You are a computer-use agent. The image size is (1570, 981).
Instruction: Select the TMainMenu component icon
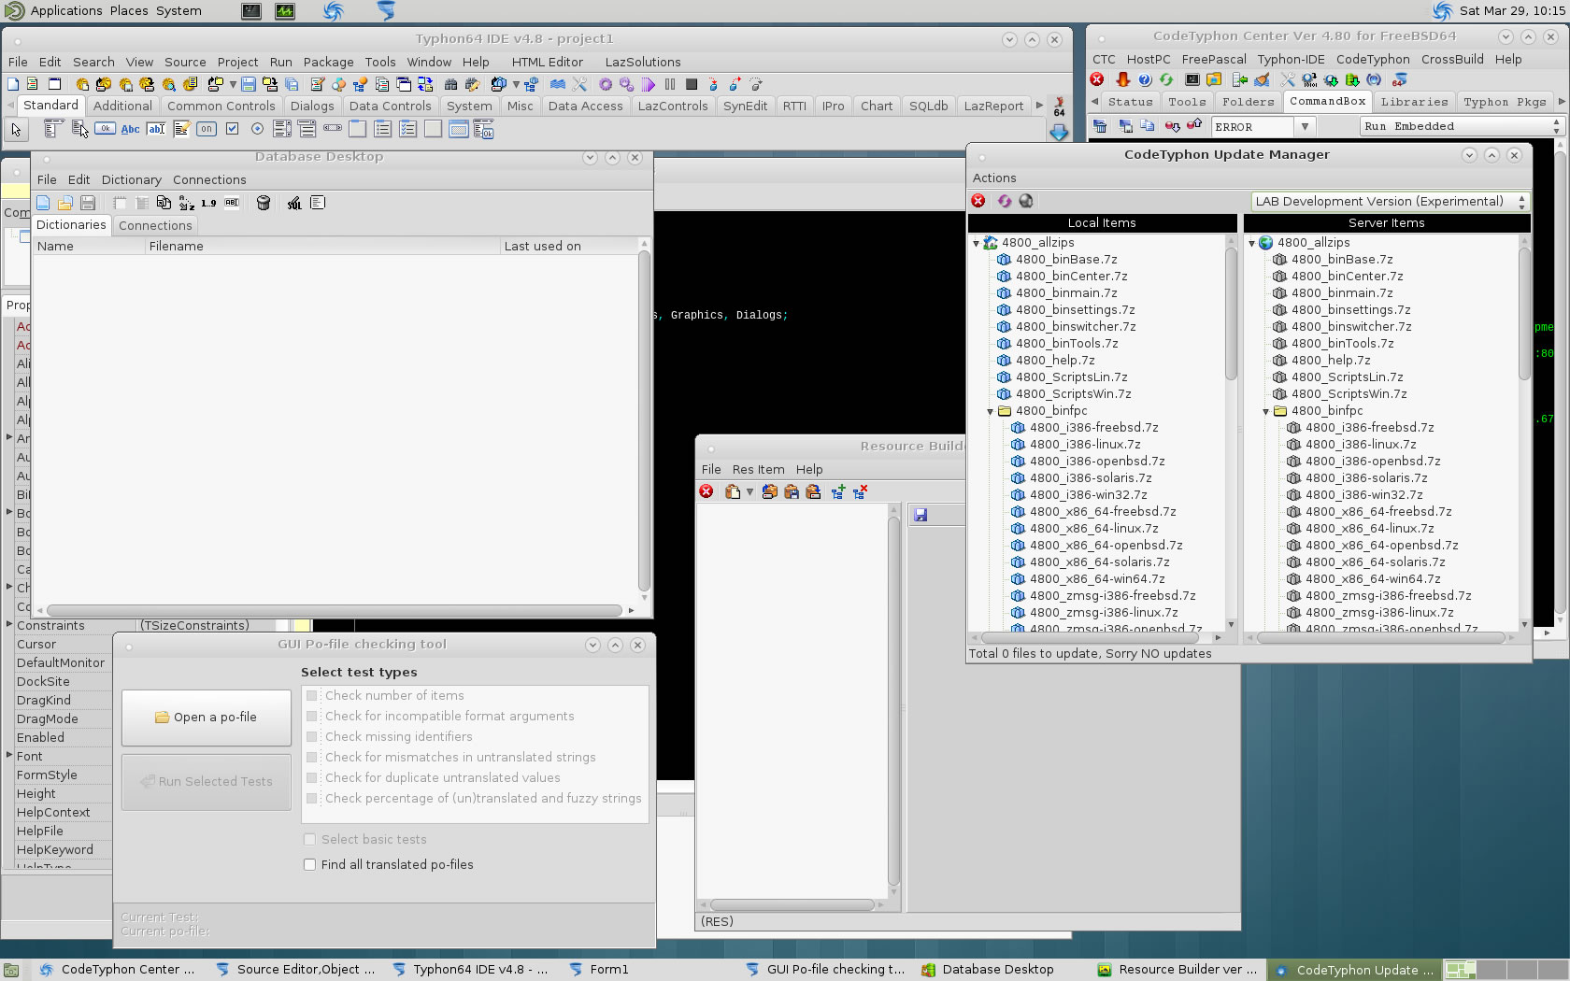click(54, 129)
